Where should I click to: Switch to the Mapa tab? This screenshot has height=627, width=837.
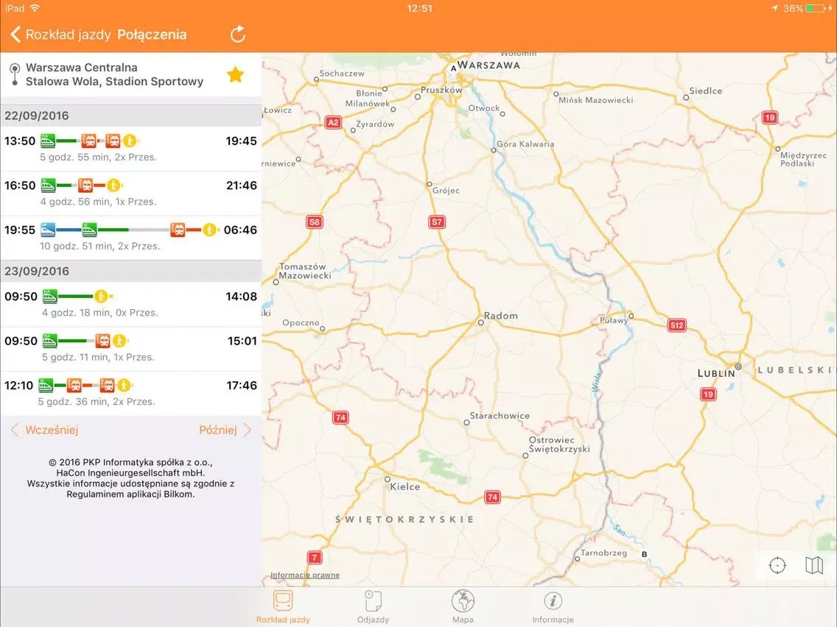[x=463, y=606]
